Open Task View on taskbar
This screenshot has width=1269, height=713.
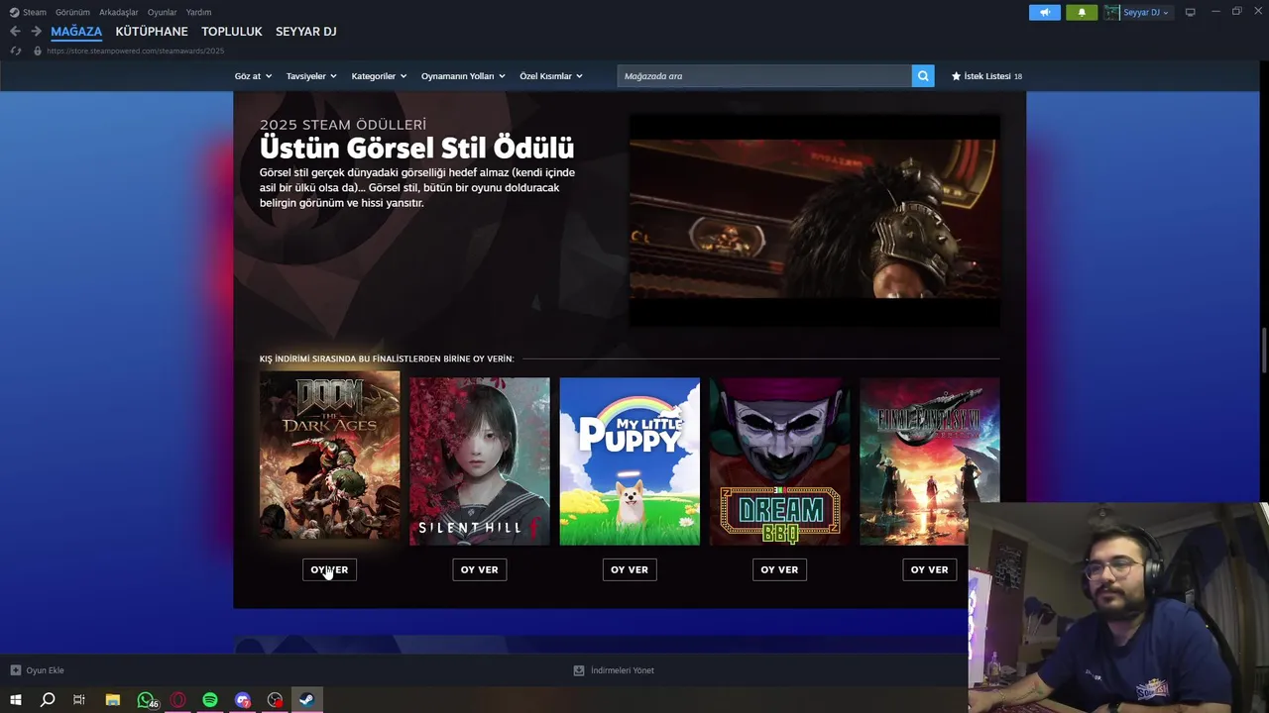[79, 700]
